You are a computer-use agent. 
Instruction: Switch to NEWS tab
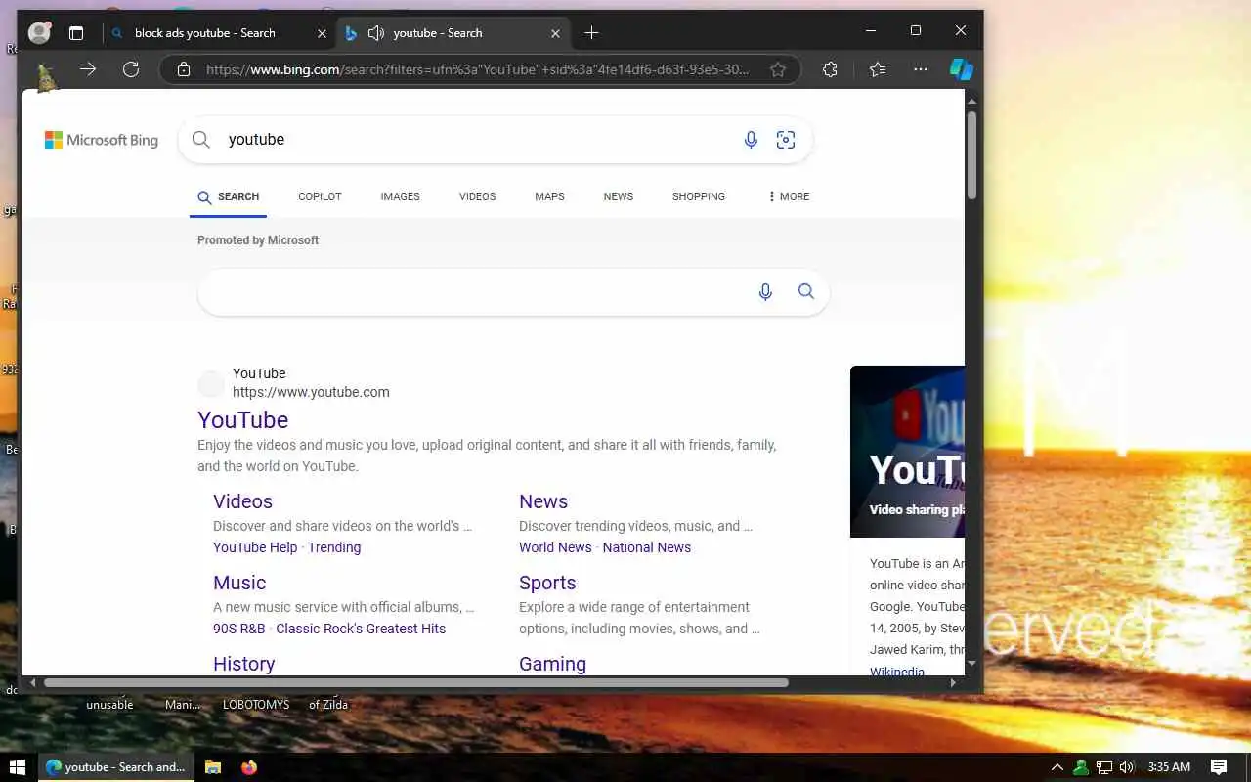[619, 196]
